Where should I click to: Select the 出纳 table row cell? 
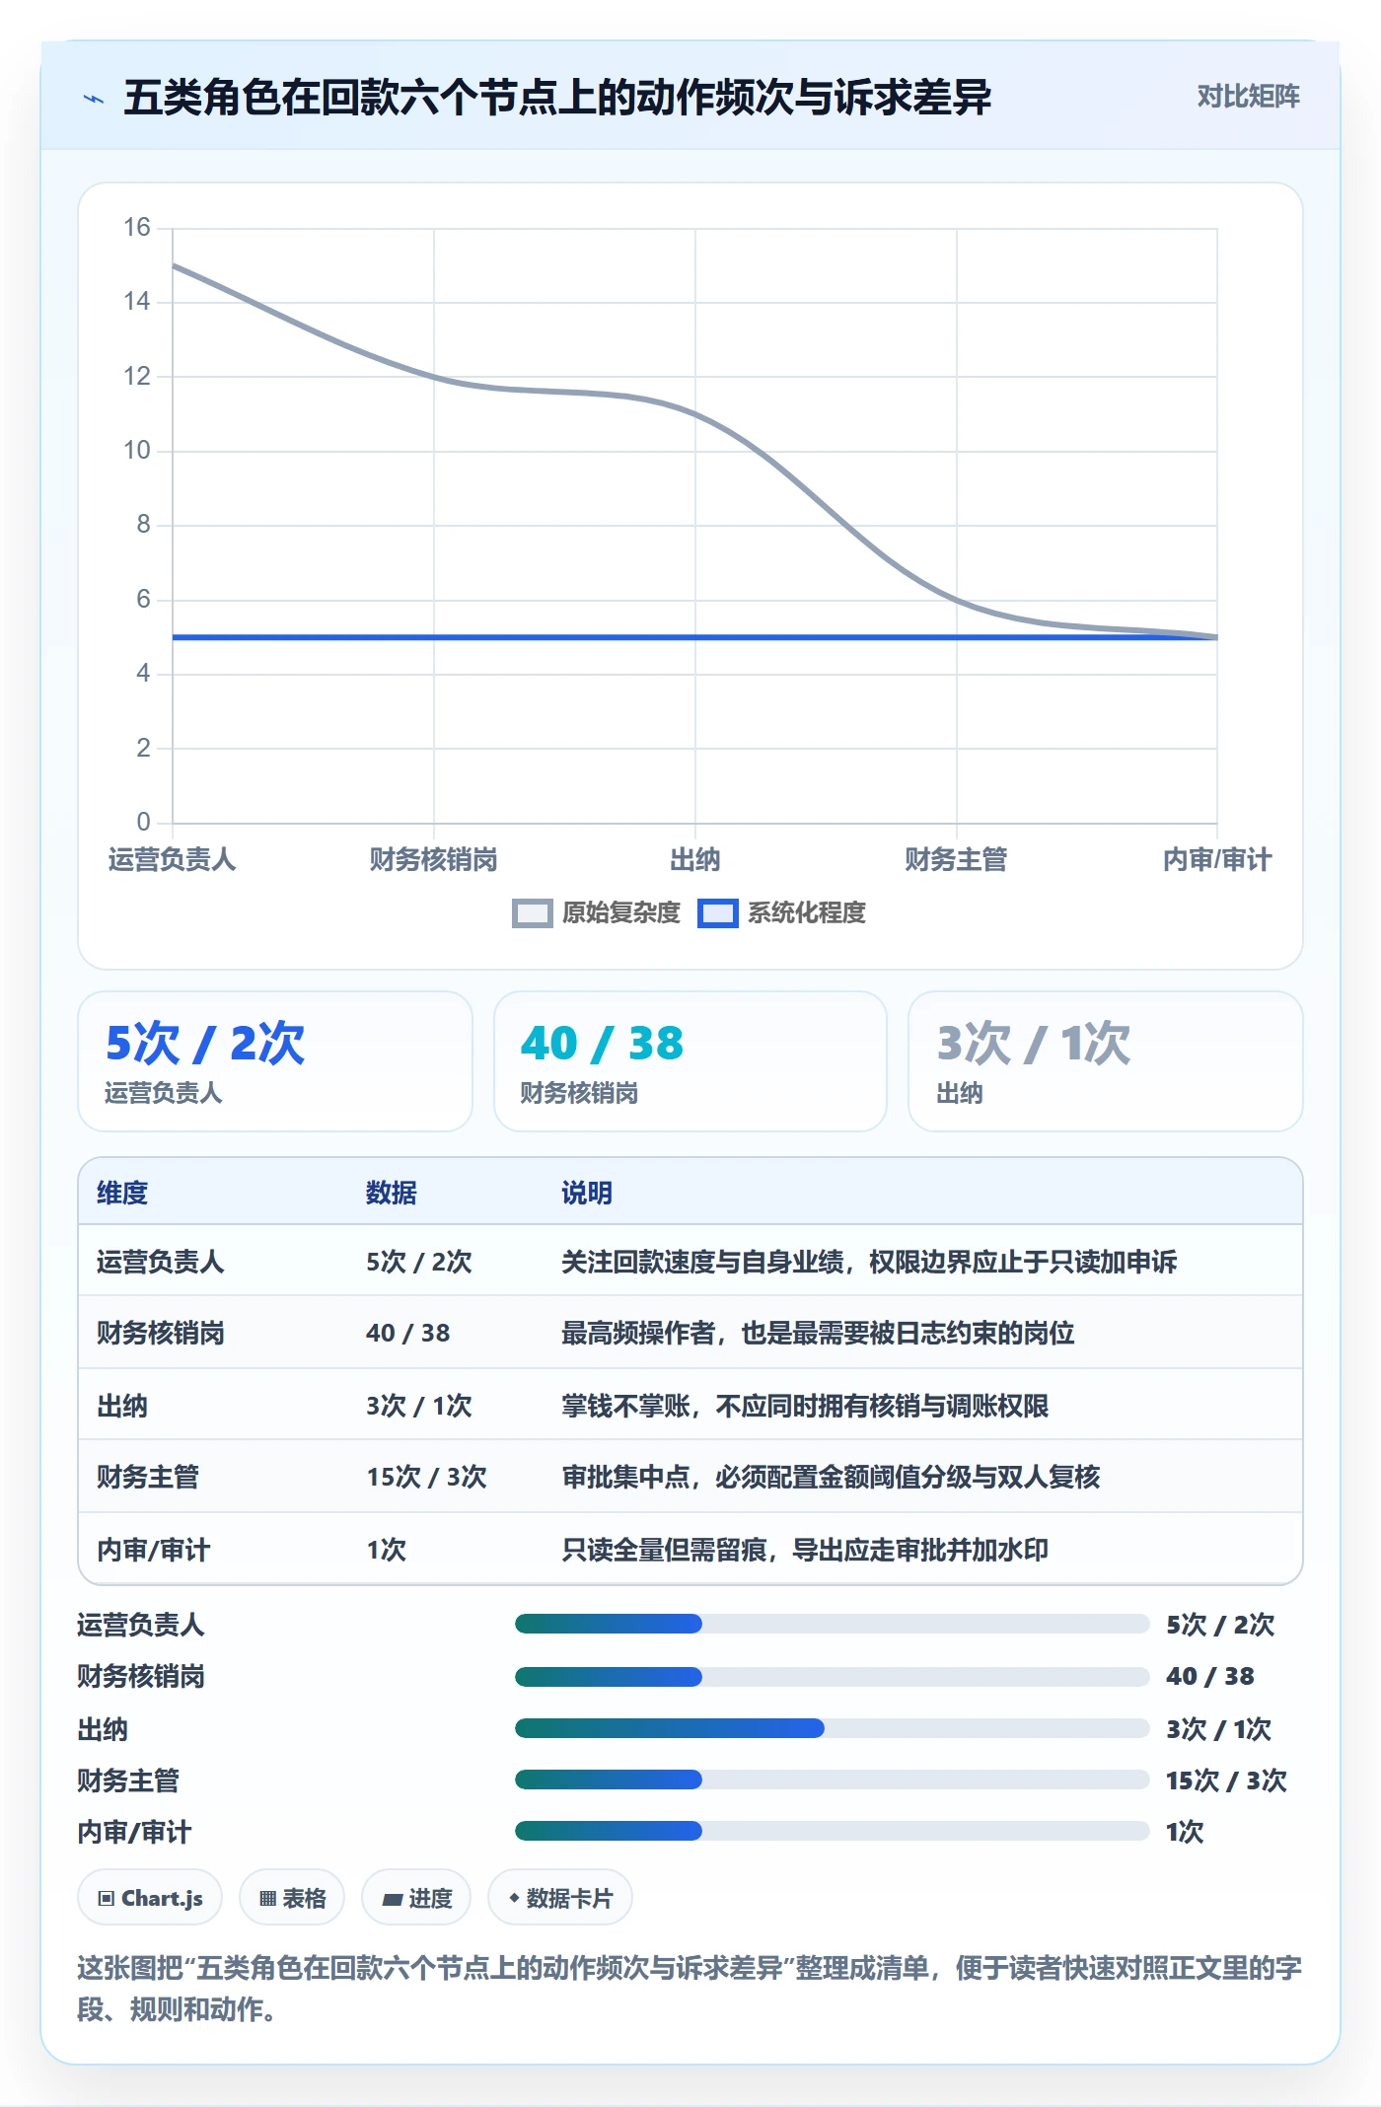coord(122,1406)
